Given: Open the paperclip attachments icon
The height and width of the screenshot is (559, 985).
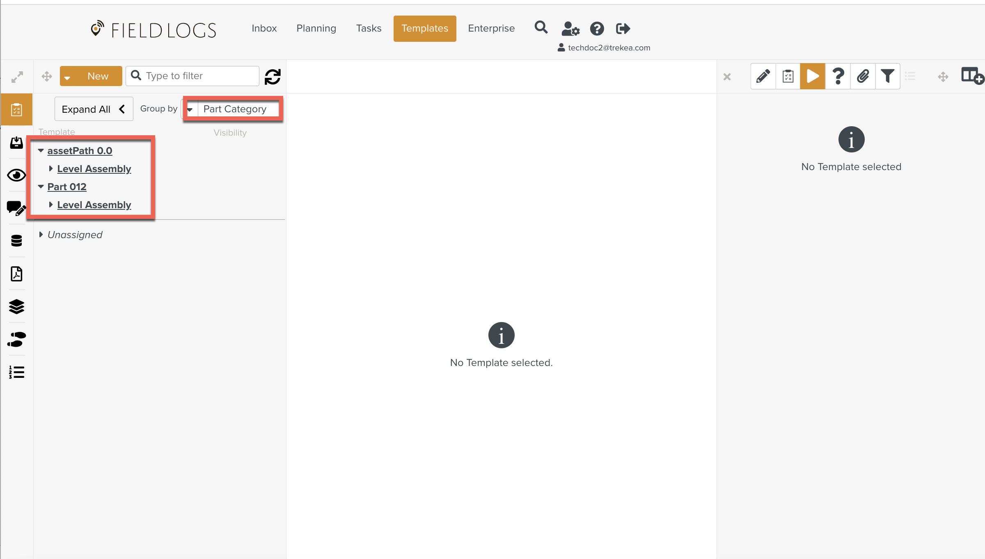Looking at the screenshot, I should click(863, 76).
